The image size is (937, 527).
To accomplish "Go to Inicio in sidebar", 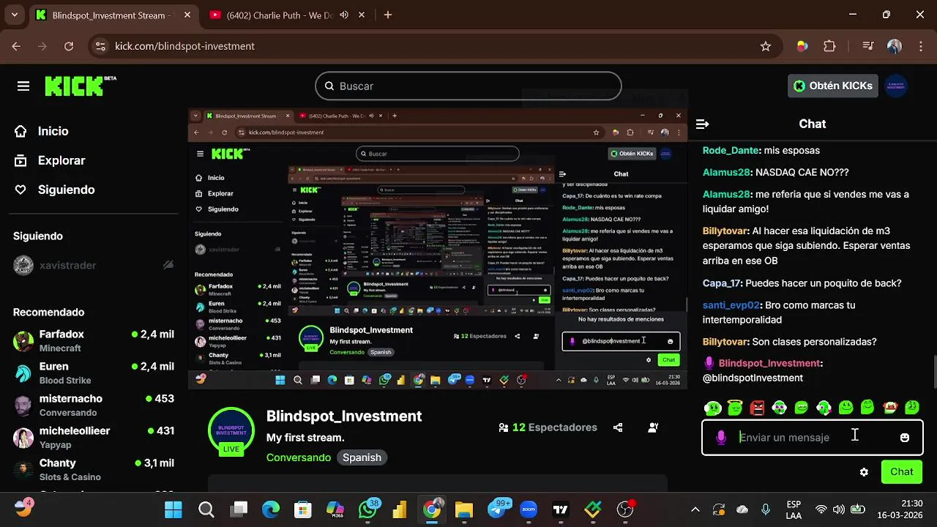I will click(x=42, y=131).
